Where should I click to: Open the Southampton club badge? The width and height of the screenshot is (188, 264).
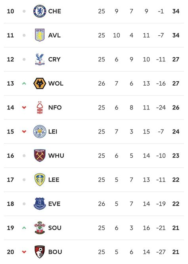tap(40, 228)
